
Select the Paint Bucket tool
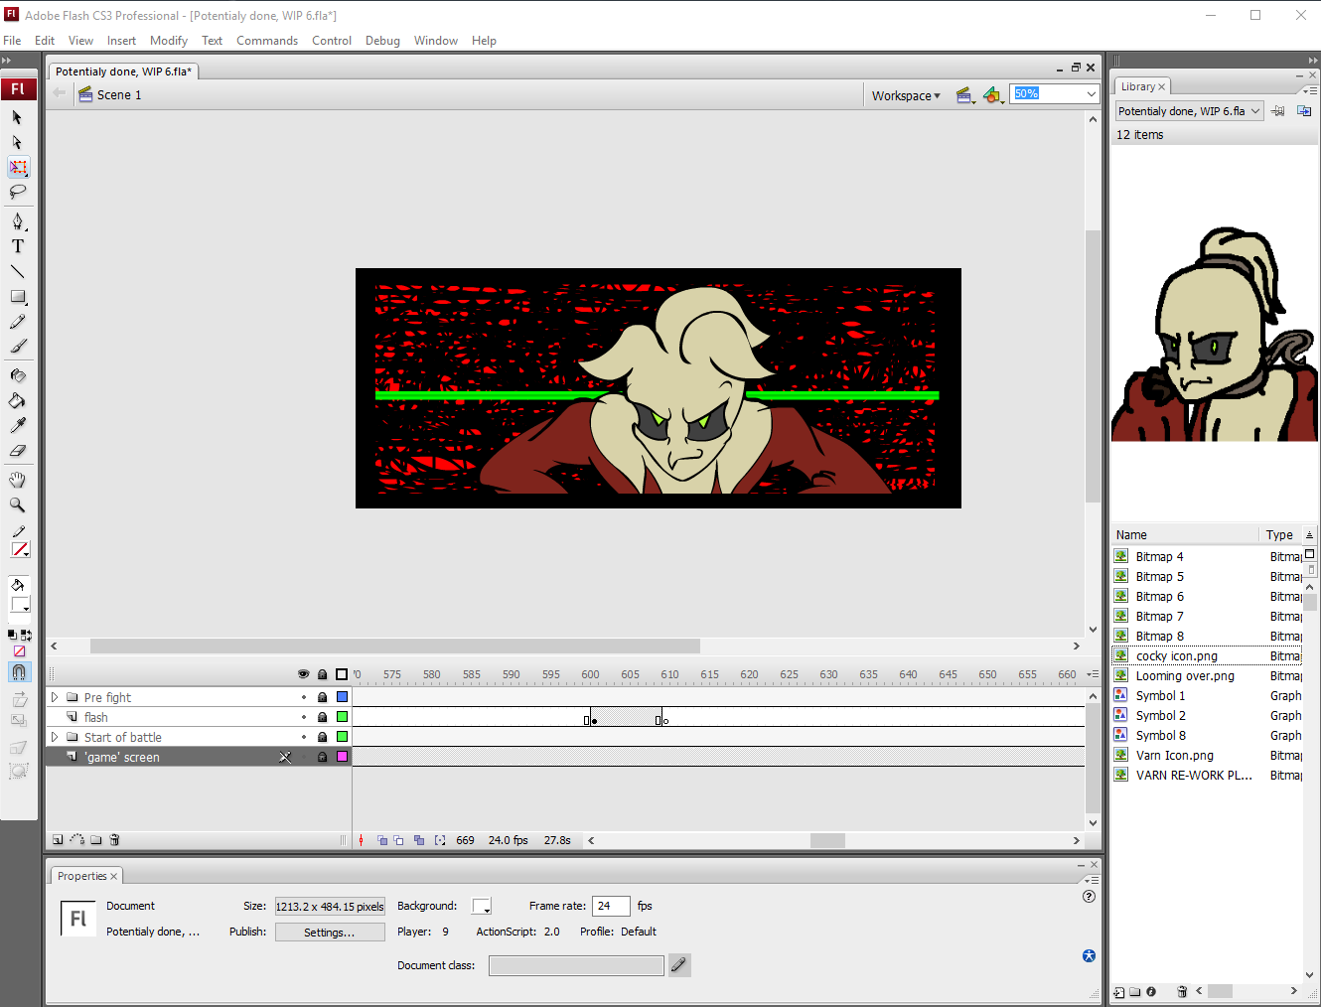(x=17, y=400)
